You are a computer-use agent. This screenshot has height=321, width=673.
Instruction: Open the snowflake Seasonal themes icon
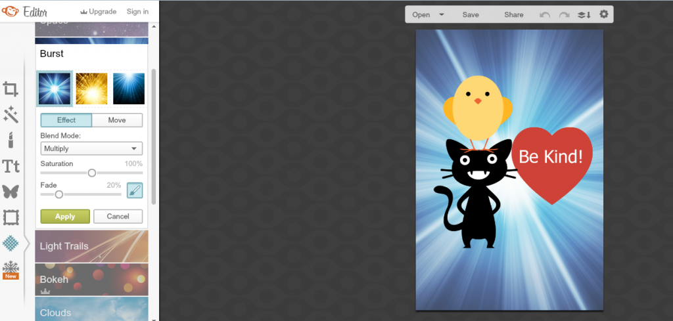pos(11,268)
